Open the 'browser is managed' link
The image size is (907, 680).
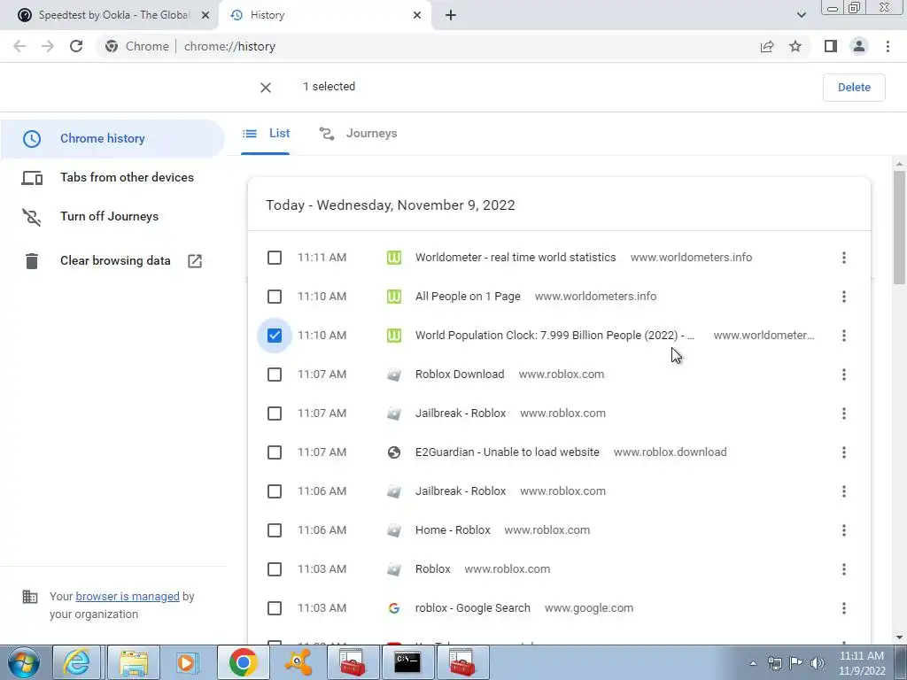pyautogui.click(x=128, y=596)
